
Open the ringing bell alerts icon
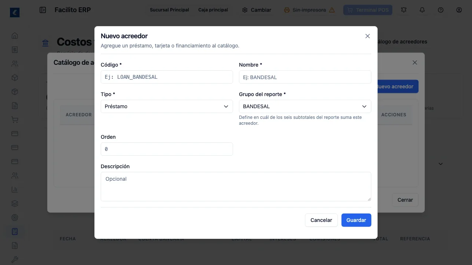tap(404, 10)
